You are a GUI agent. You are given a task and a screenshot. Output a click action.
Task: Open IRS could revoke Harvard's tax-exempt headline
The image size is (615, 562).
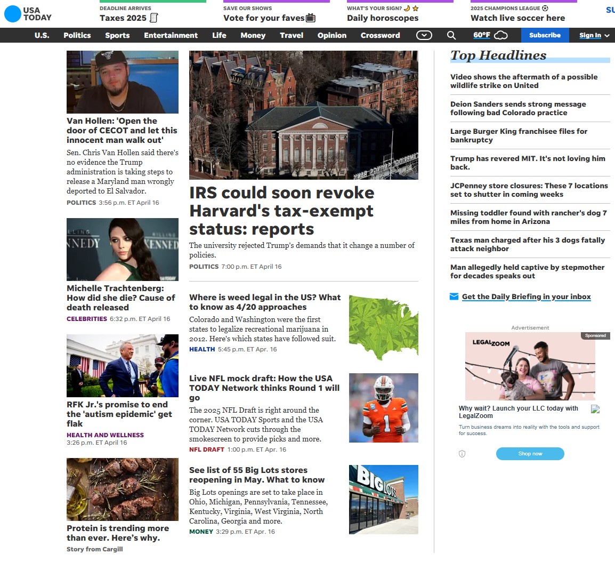click(x=281, y=211)
